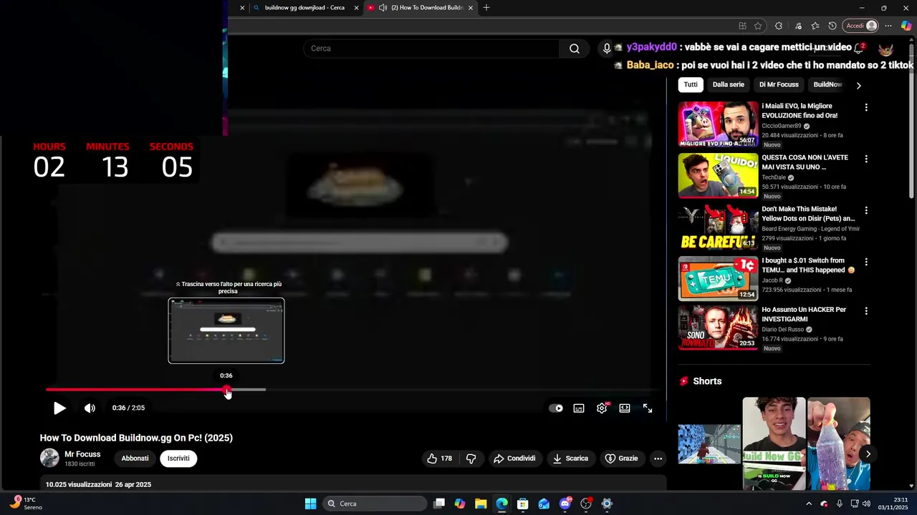Select the Dalla serie filter chip

728,84
